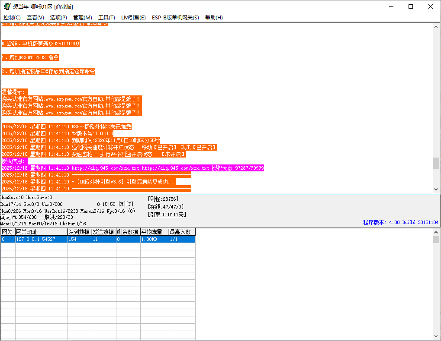Select the 队列数据 column header

point(79,232)
